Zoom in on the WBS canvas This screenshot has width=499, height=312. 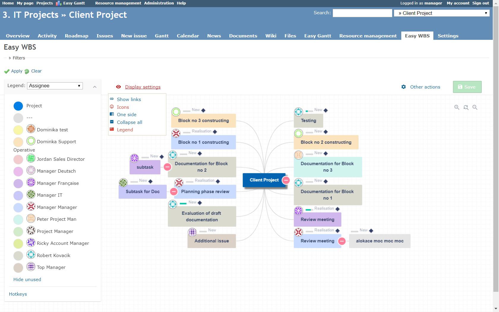pyautogui.click(x=457, y=108)
